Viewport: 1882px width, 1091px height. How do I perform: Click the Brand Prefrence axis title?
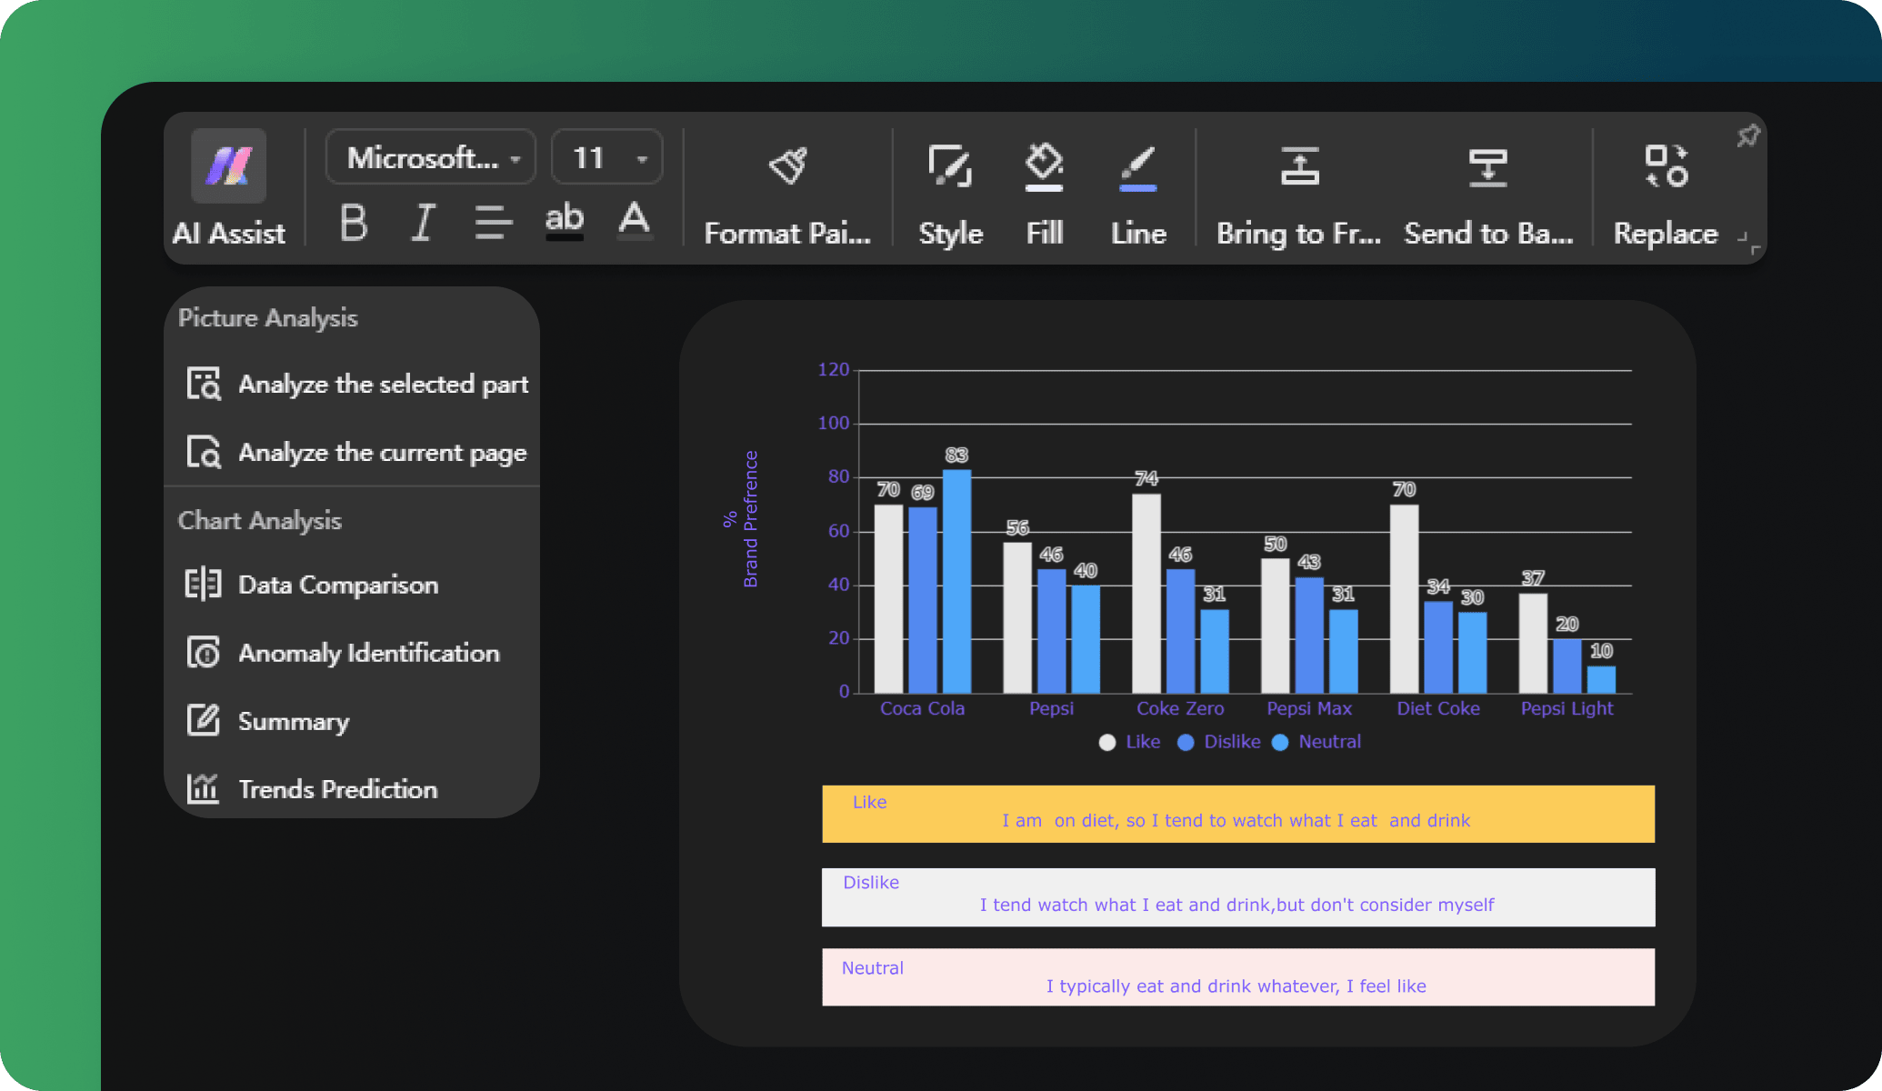tap(750, 519)
